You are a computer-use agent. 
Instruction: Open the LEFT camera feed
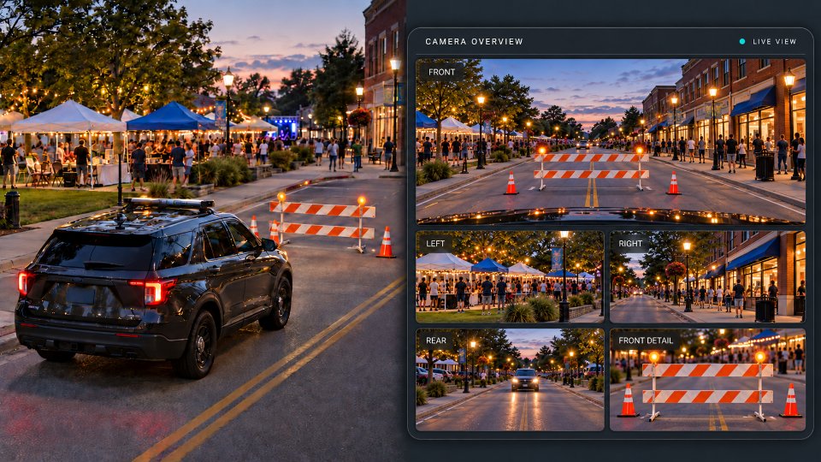coord(510,277)
